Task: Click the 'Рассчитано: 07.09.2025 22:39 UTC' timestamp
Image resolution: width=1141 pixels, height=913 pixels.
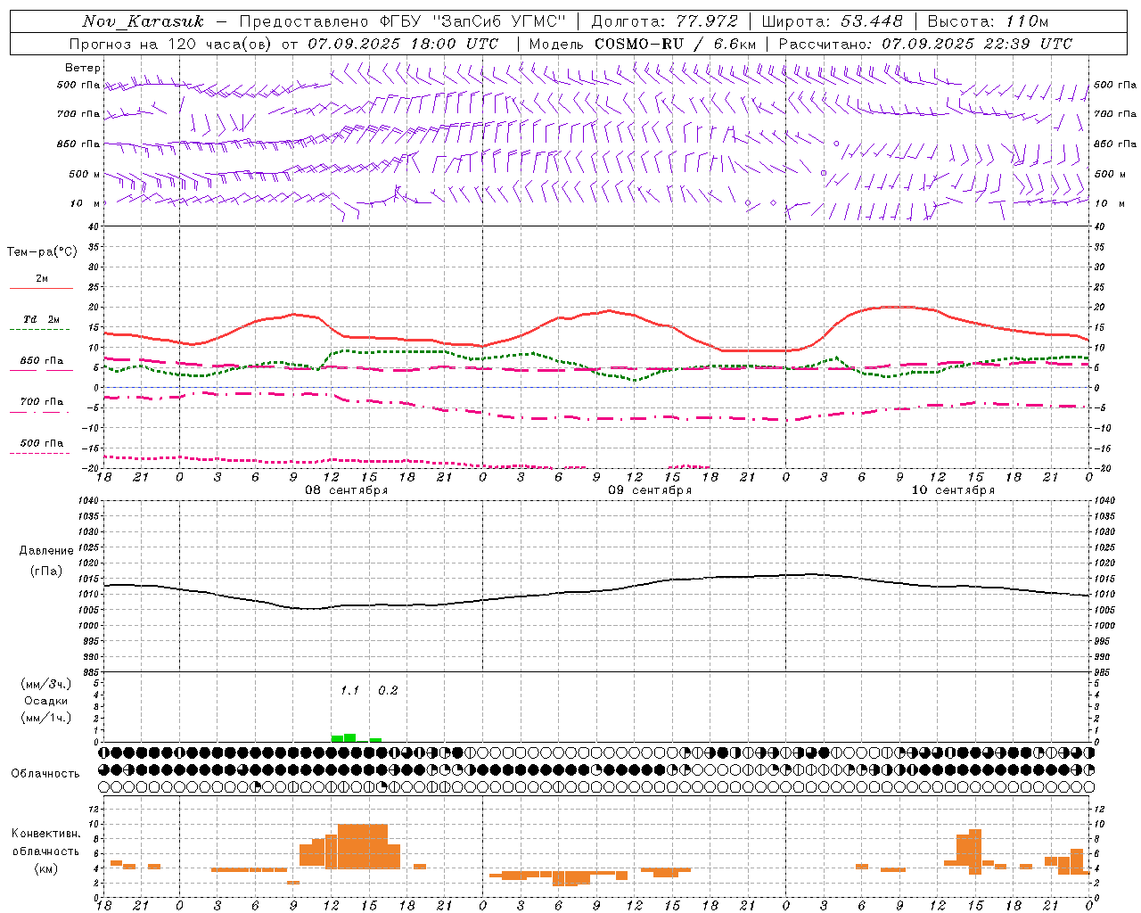Action: tap(925, 44)
